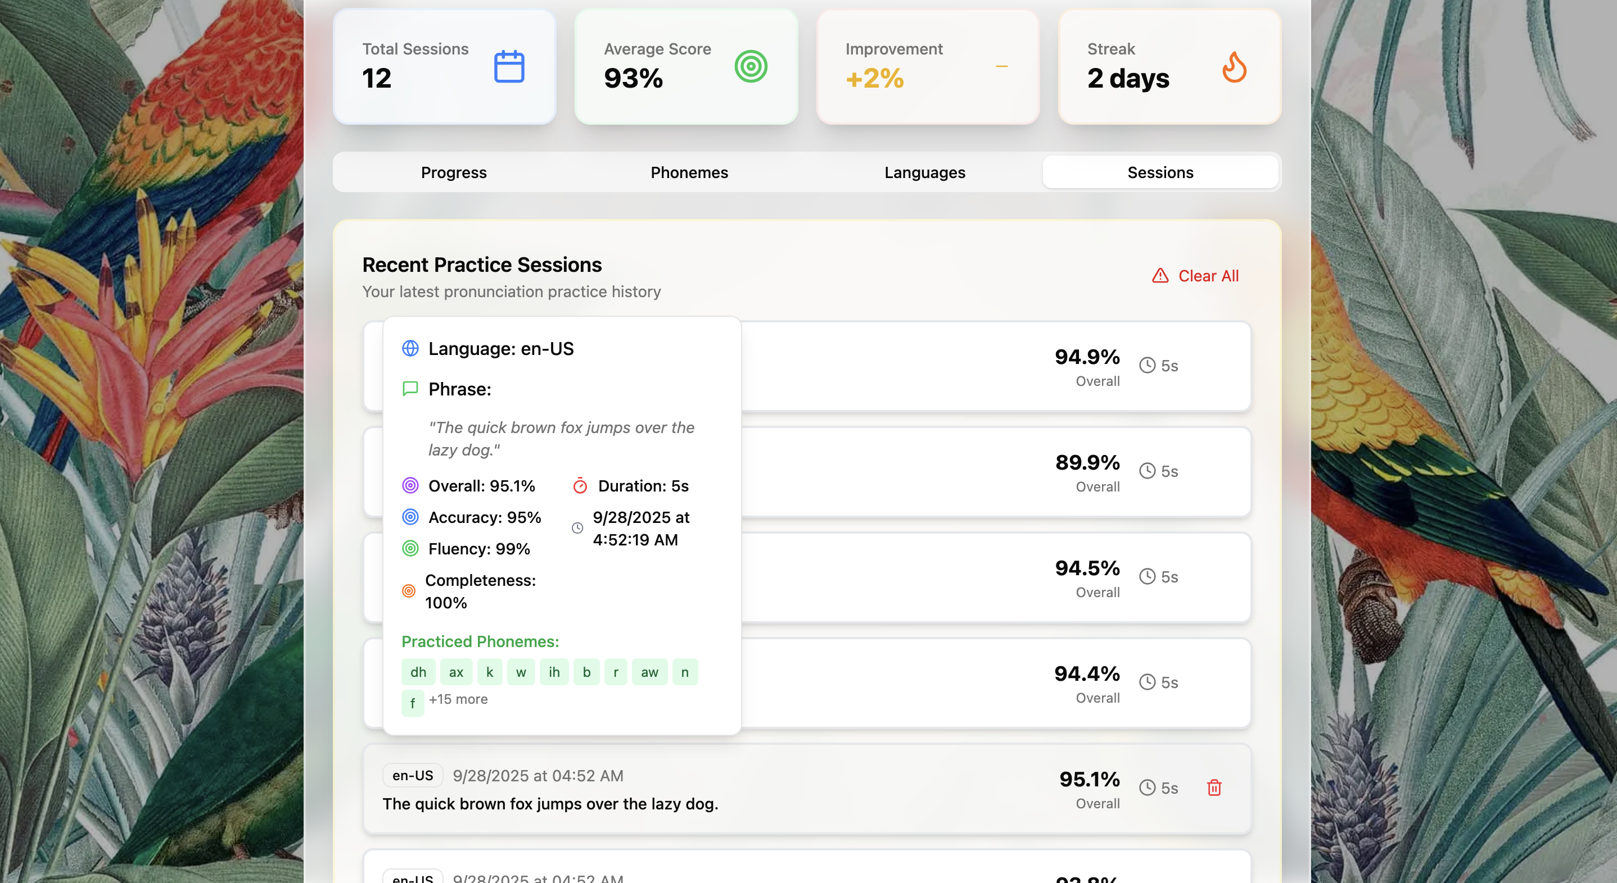Click the 'aw' phoneme chip
Viewport: 1617px width, 883px height.
point(649,672)
